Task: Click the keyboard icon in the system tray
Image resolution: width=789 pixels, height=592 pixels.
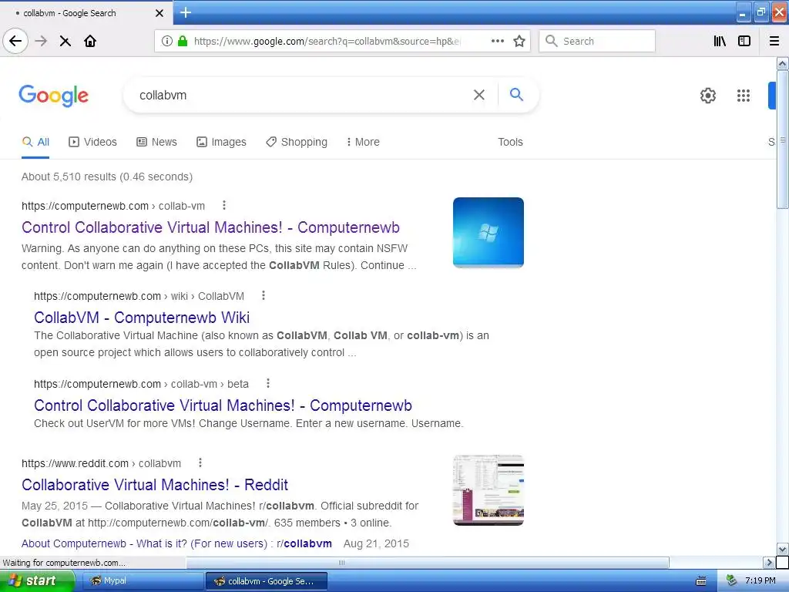Action: [700, 581]
